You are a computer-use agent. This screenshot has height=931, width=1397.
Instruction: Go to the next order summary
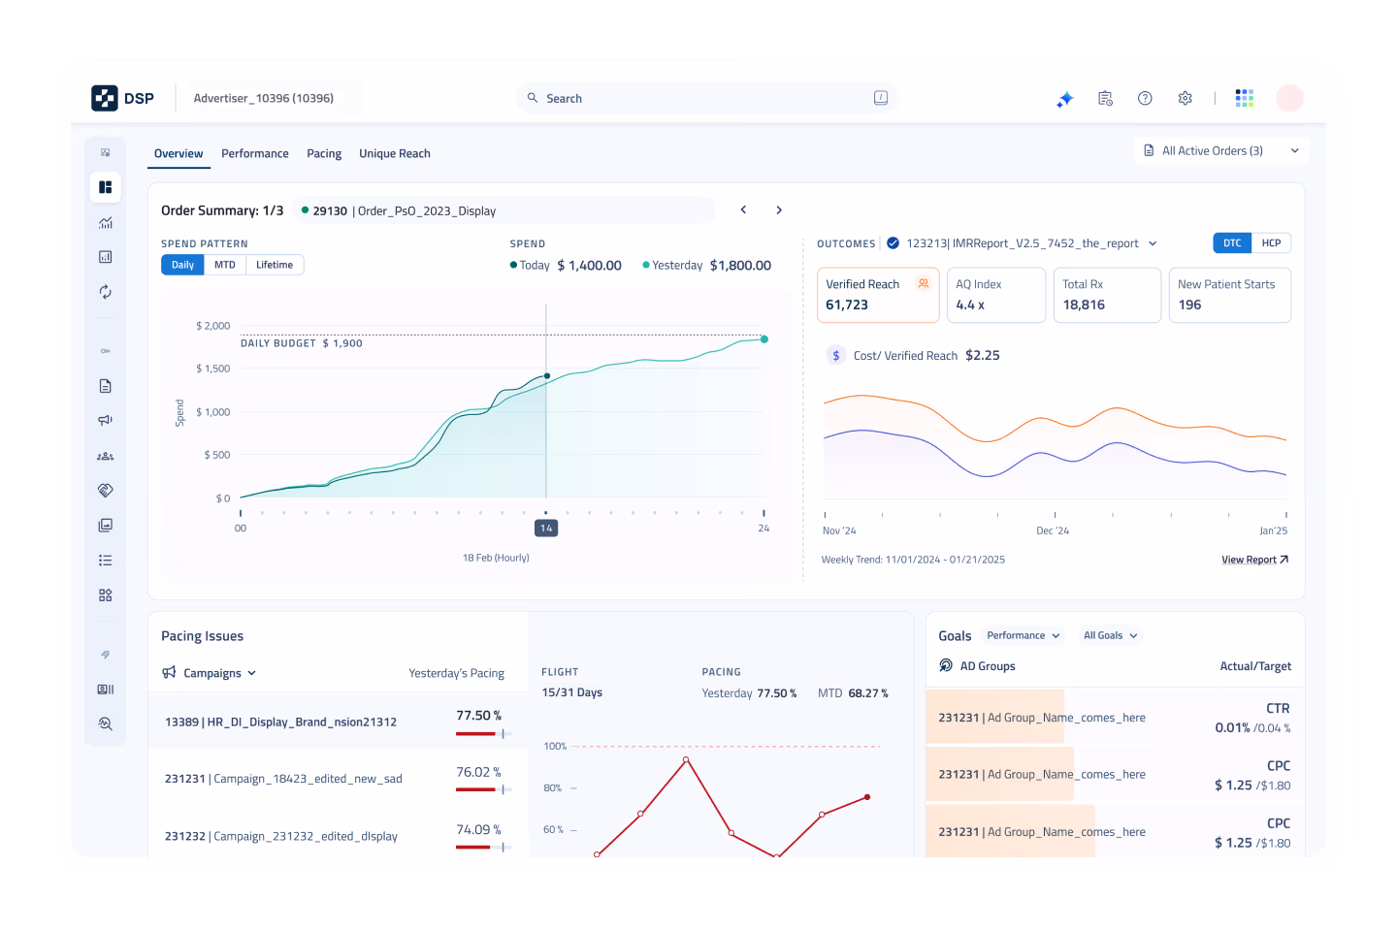(778, 209)
